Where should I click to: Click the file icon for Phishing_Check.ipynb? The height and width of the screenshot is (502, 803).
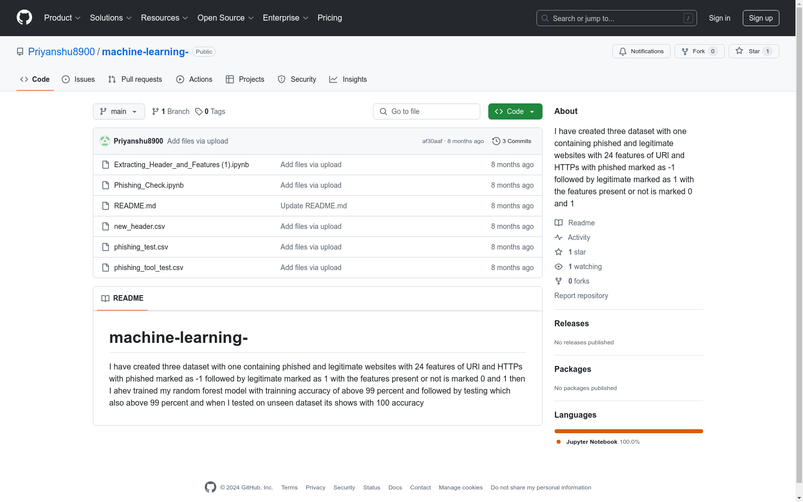click(x=105, y=185)
